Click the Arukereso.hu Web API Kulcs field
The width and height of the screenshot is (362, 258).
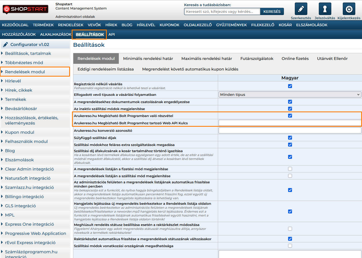click(290, 123)
